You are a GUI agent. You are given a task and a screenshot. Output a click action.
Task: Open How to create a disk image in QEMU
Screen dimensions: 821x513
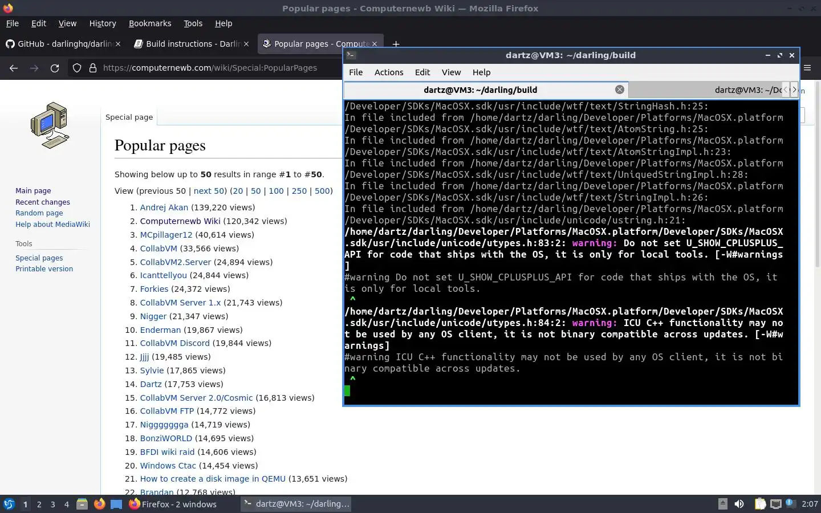click(x=213, y=479)
